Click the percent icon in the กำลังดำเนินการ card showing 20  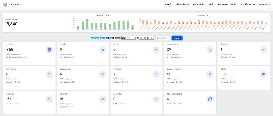(x=210, y=50)
